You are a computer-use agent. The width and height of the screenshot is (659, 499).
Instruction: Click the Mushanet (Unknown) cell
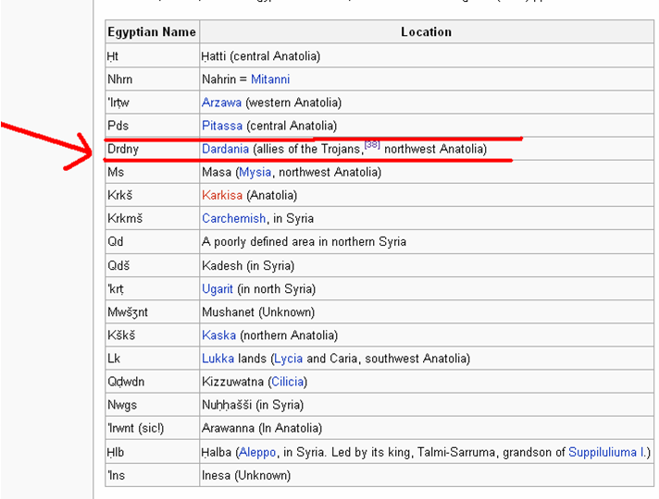pyautogui.click(x=426, y=311)
